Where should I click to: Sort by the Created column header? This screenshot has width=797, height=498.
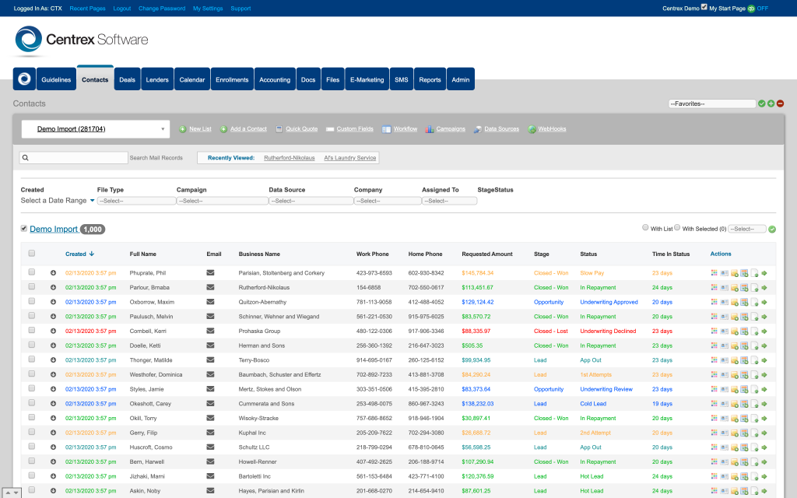point(79,254)
